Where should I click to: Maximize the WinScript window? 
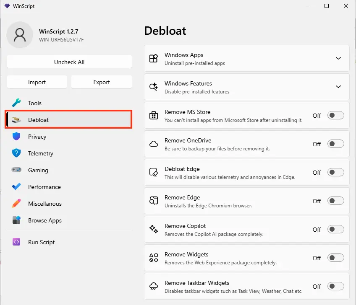327,6
